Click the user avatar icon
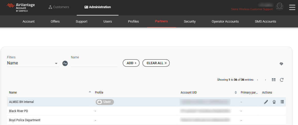This screenshot has height=125, width=298. pyautogui.click(x=279, y=6)
